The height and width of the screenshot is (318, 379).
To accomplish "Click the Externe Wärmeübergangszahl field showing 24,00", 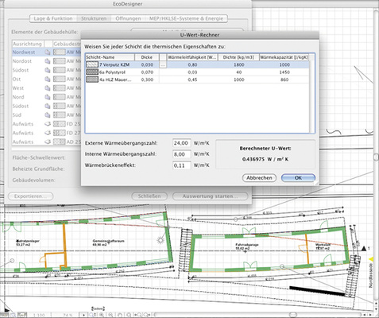I will coord(182,143).
